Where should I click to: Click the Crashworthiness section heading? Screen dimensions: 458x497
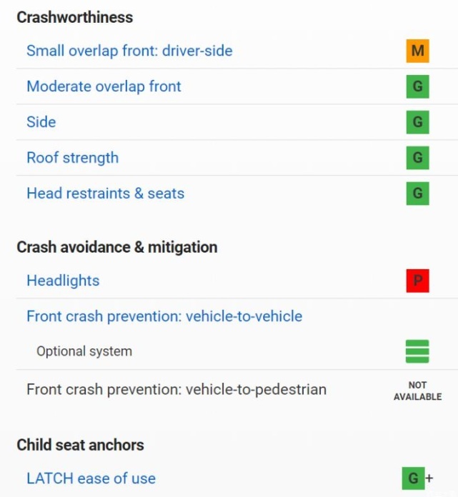[x=75, y=17]
